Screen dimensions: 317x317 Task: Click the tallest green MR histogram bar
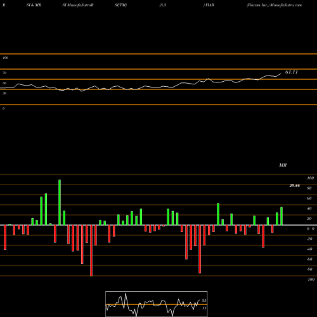(x=60, y=202)
